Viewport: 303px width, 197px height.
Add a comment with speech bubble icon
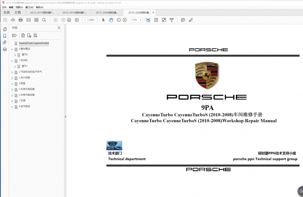(183, 20)
